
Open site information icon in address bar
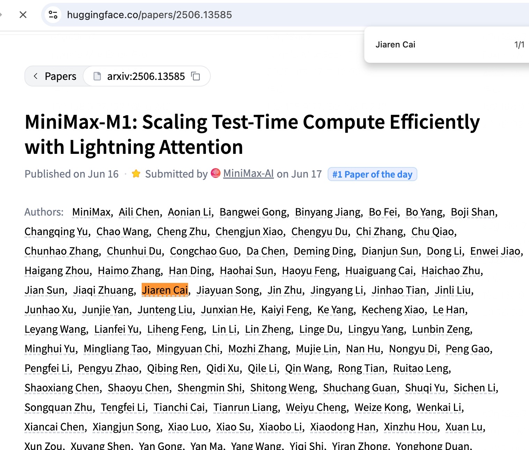[53, 15]
